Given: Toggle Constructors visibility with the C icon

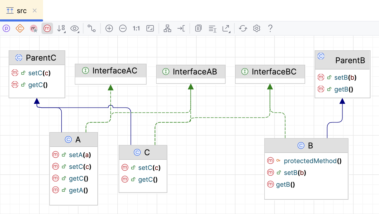Looking at the screenshot, I should 20,28.
